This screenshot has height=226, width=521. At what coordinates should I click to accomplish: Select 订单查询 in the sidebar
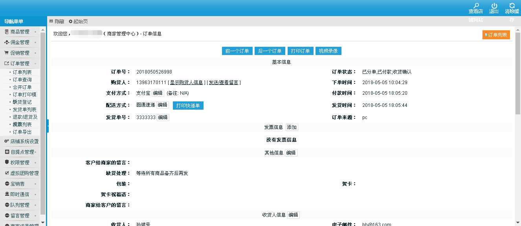point(22,80)
